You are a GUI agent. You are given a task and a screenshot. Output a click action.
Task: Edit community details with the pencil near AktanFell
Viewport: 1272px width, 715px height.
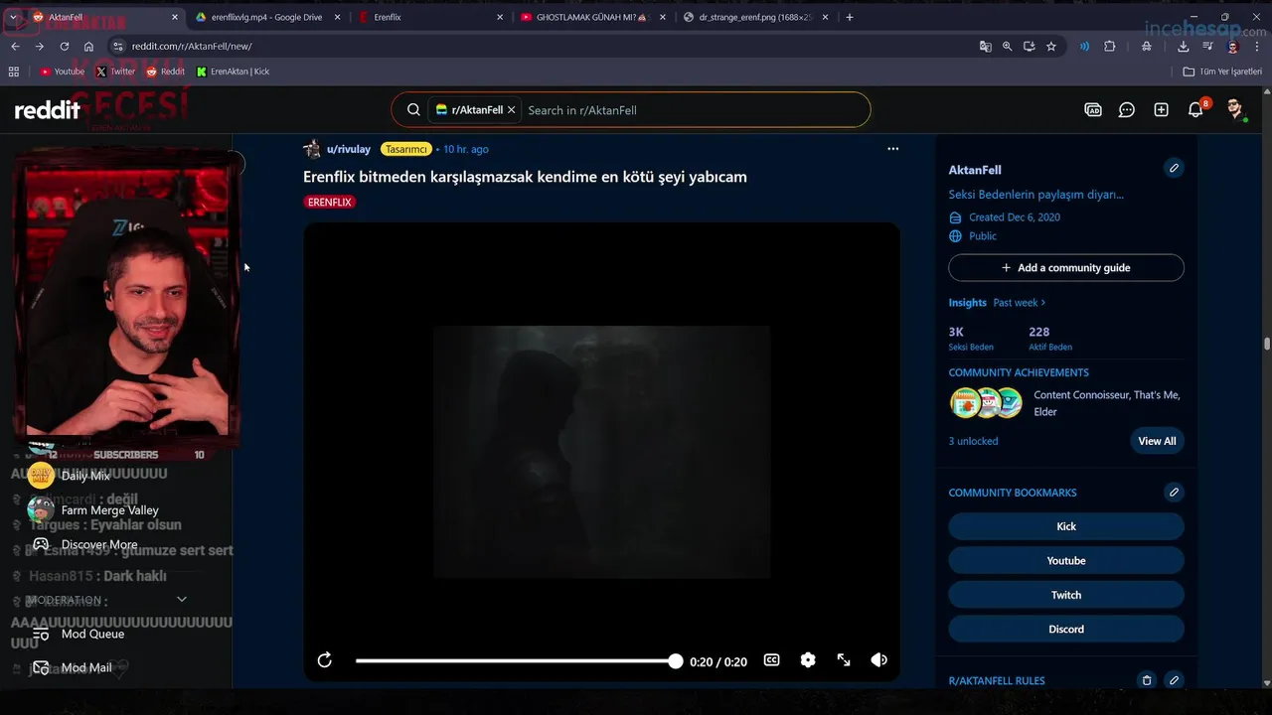[1174, 169]
